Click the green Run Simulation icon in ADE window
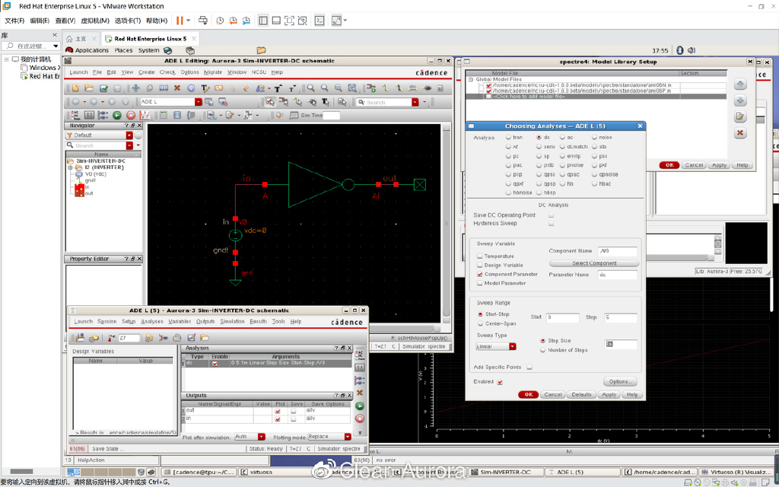 click(x=360, y=406)
